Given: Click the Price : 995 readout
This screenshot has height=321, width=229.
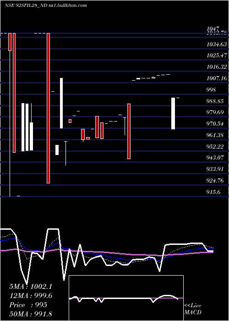Looking at the screenshot, I should pos(28,305).
